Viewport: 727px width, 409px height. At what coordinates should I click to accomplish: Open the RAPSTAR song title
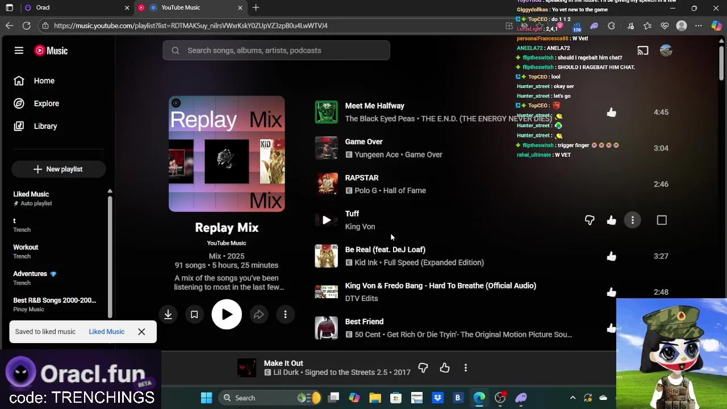(362, 178)
